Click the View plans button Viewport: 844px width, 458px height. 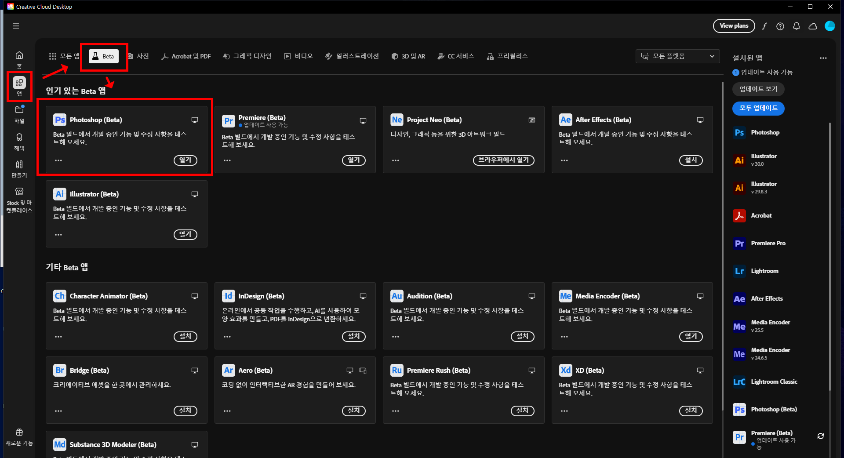pos(734,26)
